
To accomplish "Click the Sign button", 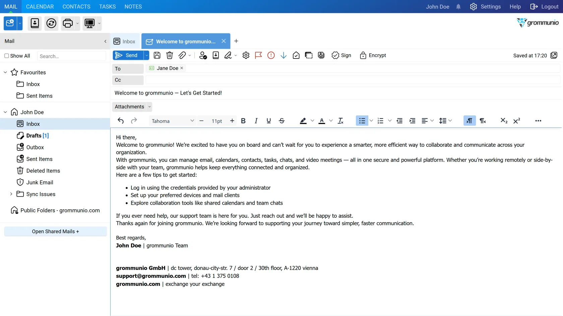I will pos(341,56).
